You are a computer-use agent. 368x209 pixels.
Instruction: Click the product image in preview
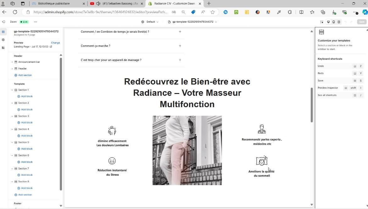tap(187, 150)
